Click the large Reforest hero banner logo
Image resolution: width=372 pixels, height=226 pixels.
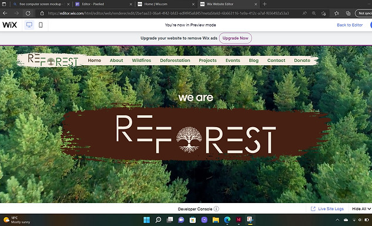tap(196, 134)
